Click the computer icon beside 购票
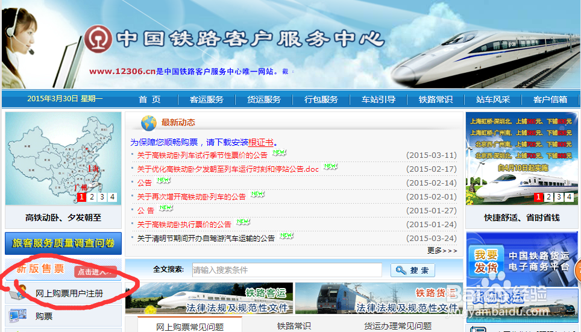581x332 pixels. 17,316
